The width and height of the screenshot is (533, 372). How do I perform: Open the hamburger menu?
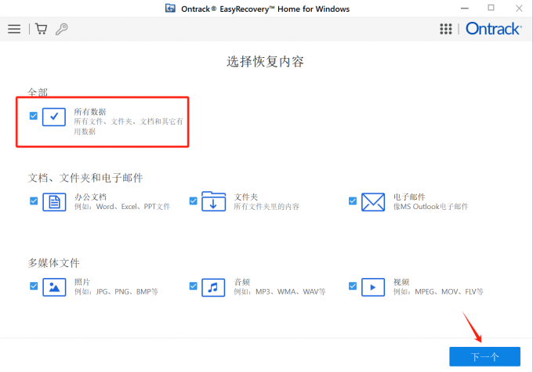pyautogui.click(x=14, y=29)
